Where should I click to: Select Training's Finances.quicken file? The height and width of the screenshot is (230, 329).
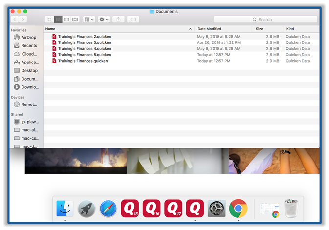coord(83,61)
